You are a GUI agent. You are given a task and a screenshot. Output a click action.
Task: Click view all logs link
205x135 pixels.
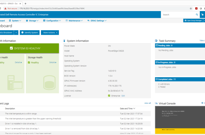point(148,103)
